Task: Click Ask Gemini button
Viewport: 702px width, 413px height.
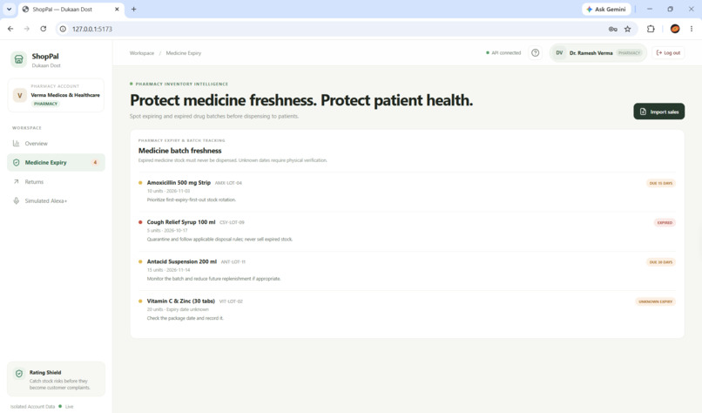Action: coord(606,9)
